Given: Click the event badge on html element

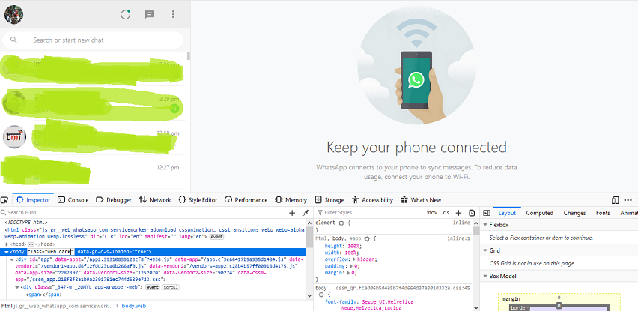Looking at the screenshot, I should coord(216,237).
